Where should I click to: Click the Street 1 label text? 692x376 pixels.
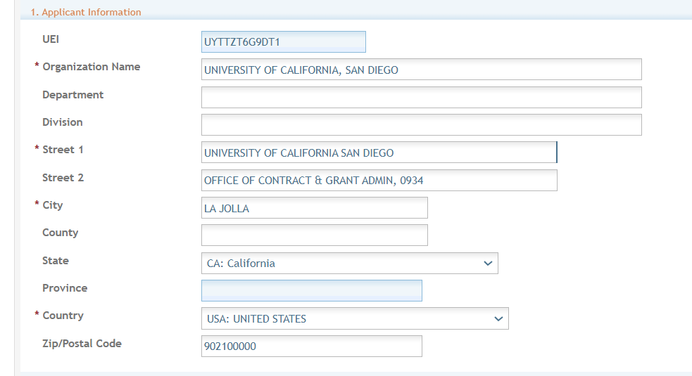tap(63, 150)
